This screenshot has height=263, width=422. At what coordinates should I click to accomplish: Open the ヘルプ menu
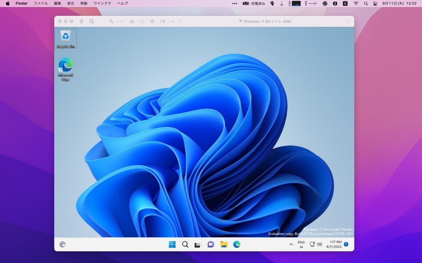[x=123, y=3]
